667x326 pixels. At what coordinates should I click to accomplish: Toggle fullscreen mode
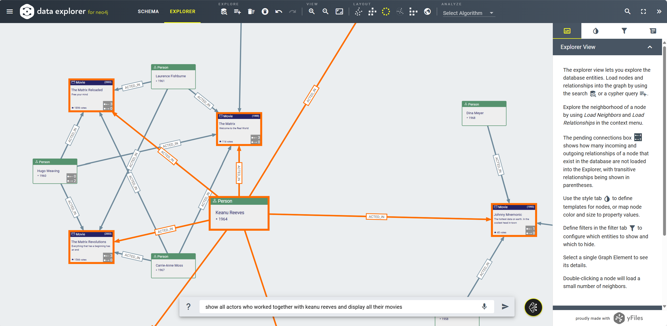coord(643,12)
